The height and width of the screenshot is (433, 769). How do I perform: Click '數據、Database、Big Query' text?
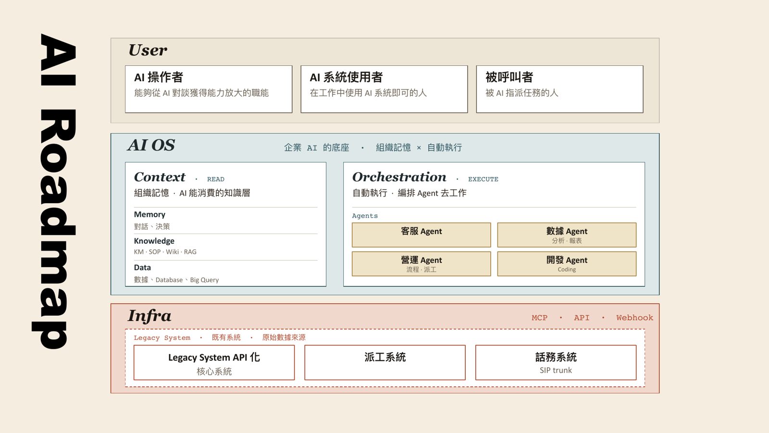coord(176,280)
